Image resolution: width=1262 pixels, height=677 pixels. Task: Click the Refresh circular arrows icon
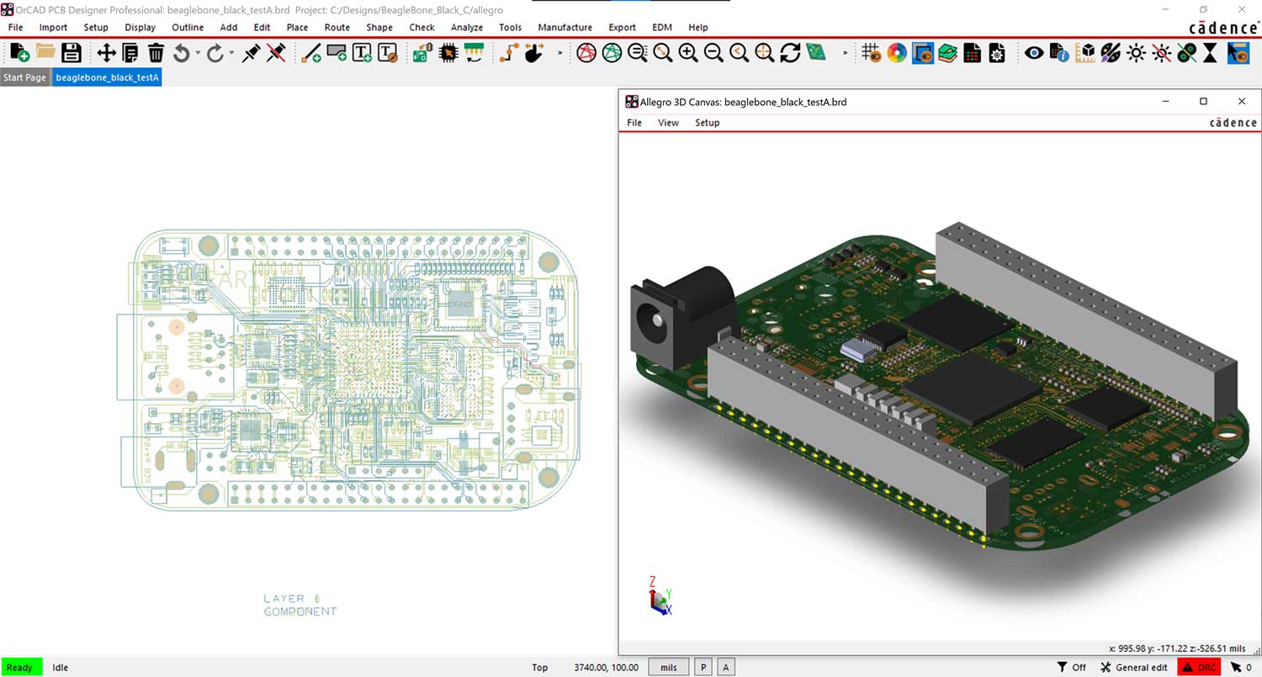pyautogui.click(x=790, y=53)
